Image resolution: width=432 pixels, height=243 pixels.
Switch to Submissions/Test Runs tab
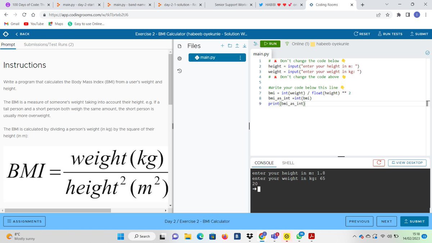coord(49,44)
